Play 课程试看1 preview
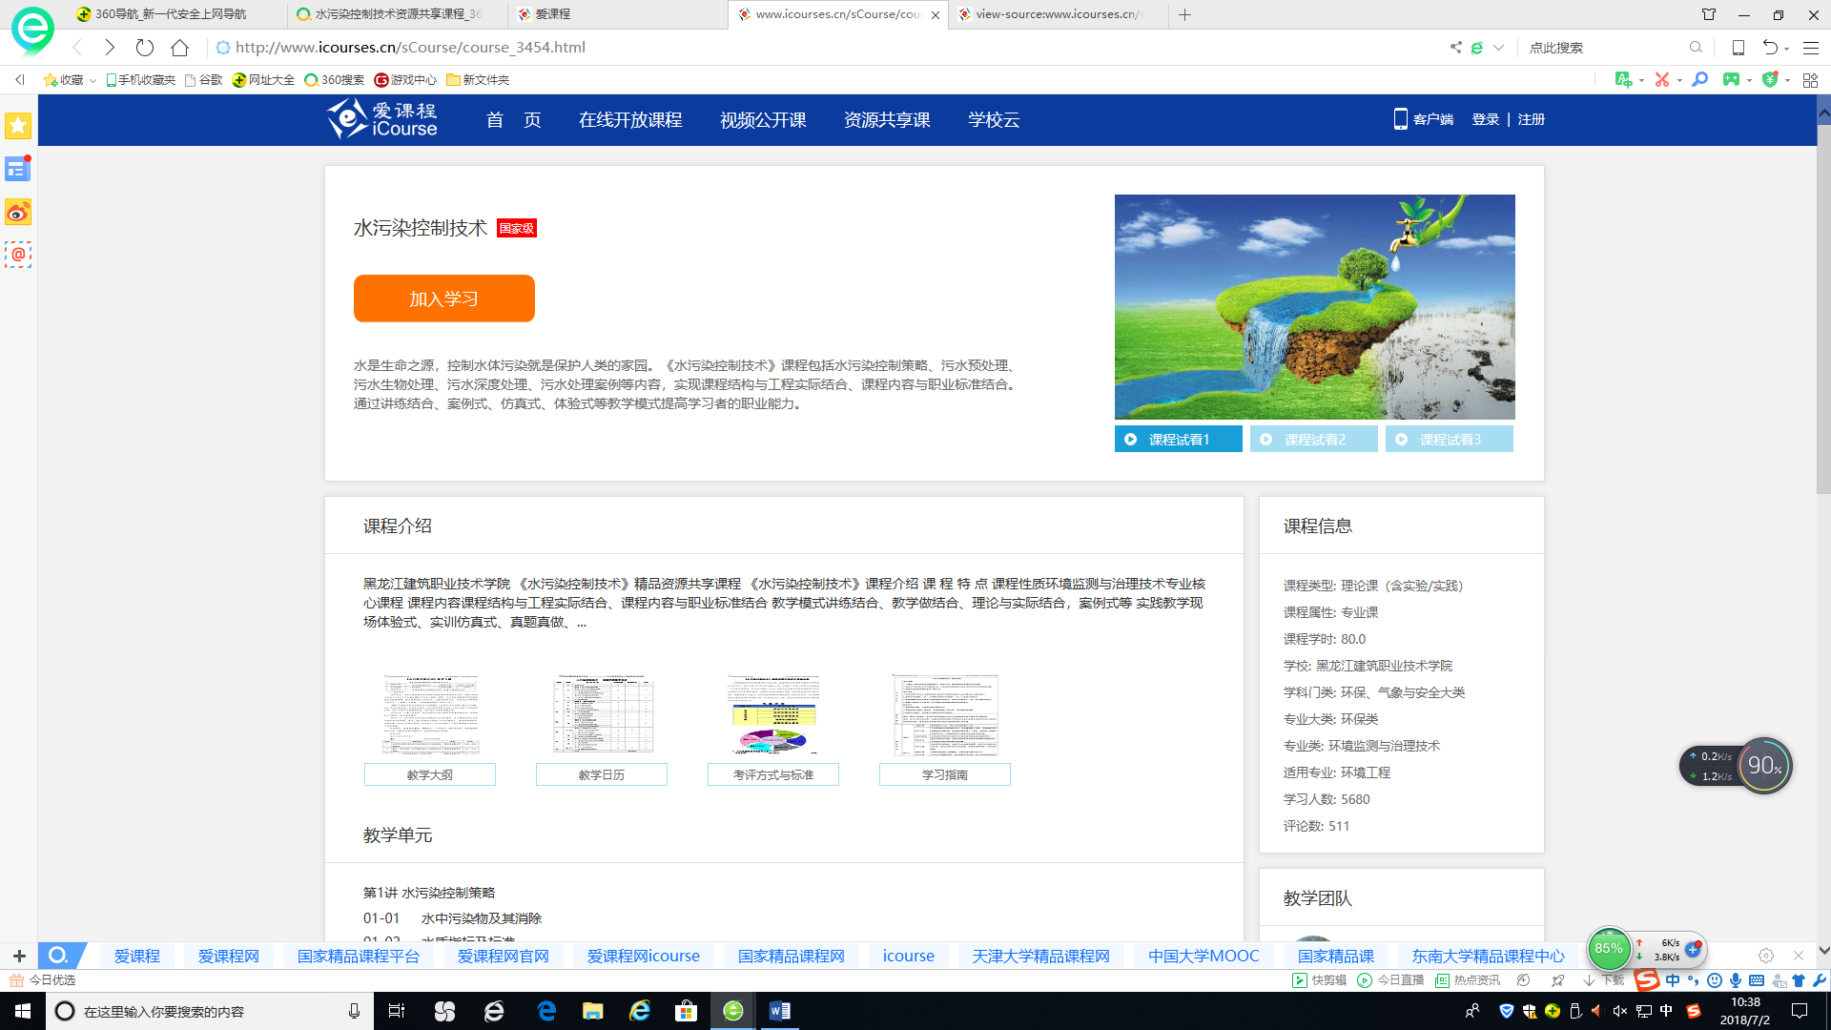Screen dimensions: 1831x1030 click(x=1179, y=439)
